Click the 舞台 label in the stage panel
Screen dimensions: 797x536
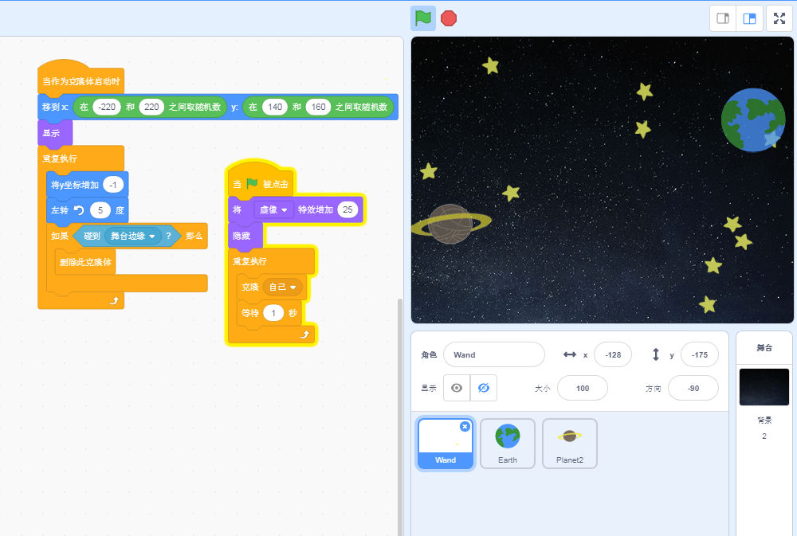click(x=764, y=348)
